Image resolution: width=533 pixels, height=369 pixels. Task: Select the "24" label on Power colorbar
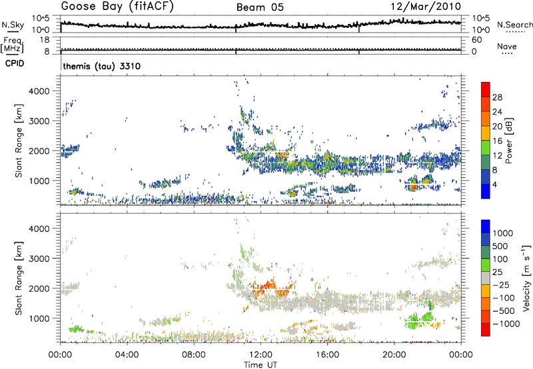pyautogui.click(x=497, y=112)
